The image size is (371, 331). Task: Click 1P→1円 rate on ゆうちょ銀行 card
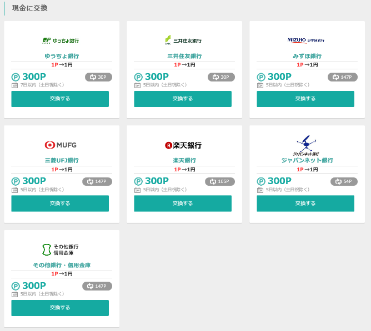(62, 65)
